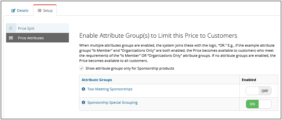The width and height of the screenshot is (282, 120).
Task: Enable the Two Meeting Sponsorships toggle
Action: [258, 91]
